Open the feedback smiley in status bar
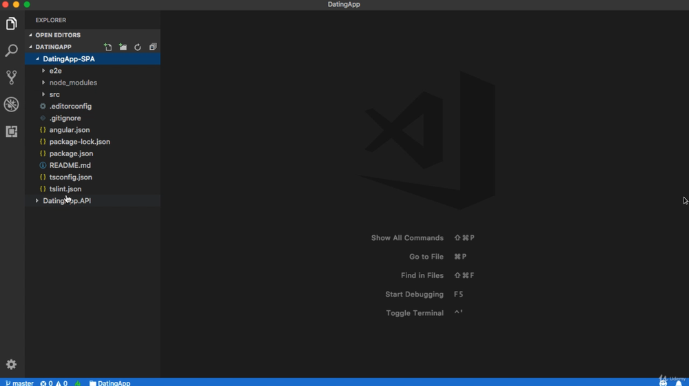This screenshot has width=689, height=386. point(663,383)
